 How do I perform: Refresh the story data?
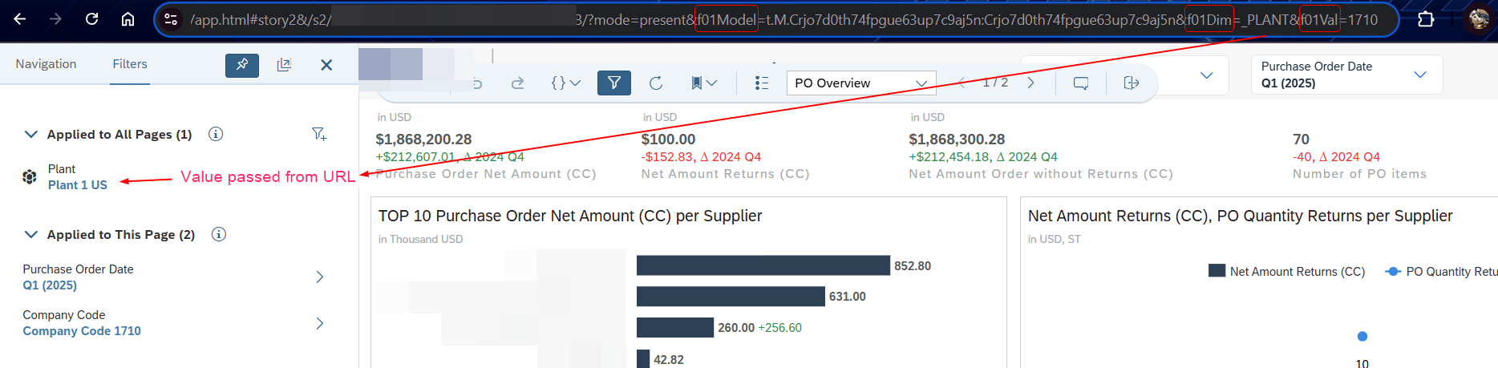pyautogui.click(x=656, y=83)
